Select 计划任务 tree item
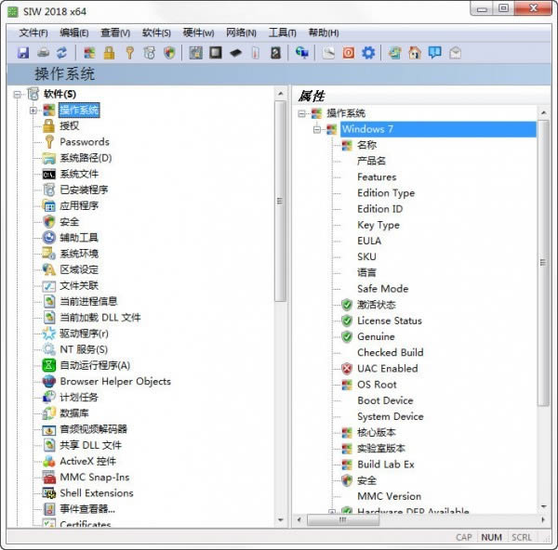 (x=79, y=397)
